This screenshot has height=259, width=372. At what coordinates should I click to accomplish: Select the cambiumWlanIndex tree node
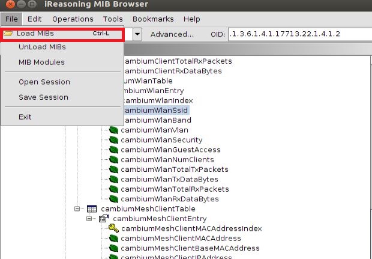pyautogui.click(x=158, y=100)
